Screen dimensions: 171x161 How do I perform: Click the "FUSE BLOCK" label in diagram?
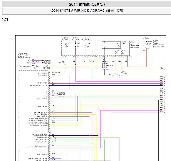(132, 42)
